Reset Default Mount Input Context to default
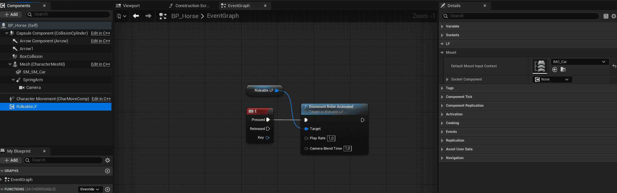Image resolution: width=617 pixels, height=193 pixels. click(x=614, y=66)
